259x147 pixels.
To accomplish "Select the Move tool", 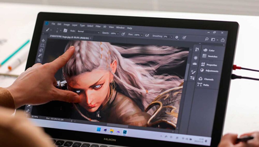I will tap(43, 40).
